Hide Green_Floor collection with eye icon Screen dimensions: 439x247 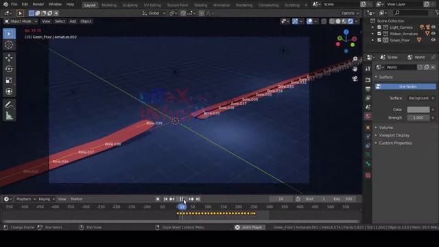click(434, 40)
